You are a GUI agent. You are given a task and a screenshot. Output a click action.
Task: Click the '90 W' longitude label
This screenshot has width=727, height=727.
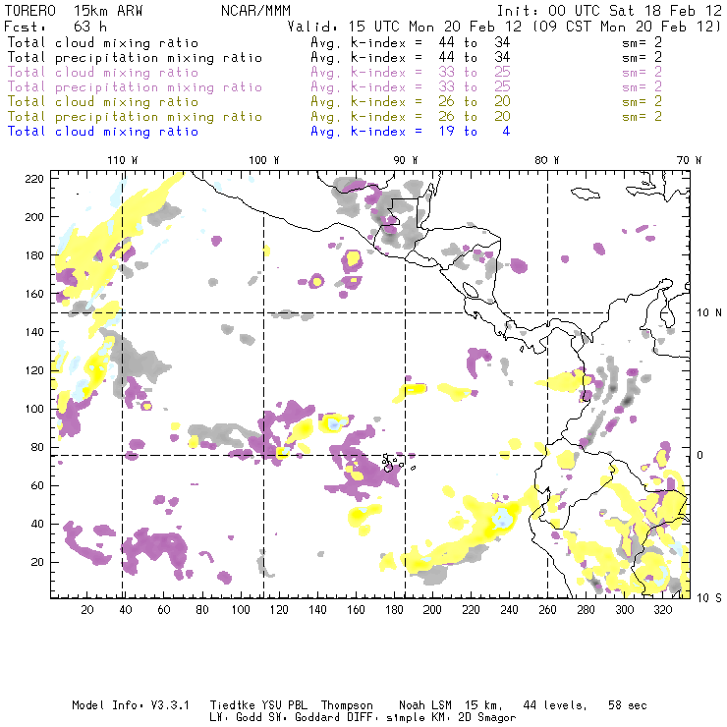click(x=406, y=160)
